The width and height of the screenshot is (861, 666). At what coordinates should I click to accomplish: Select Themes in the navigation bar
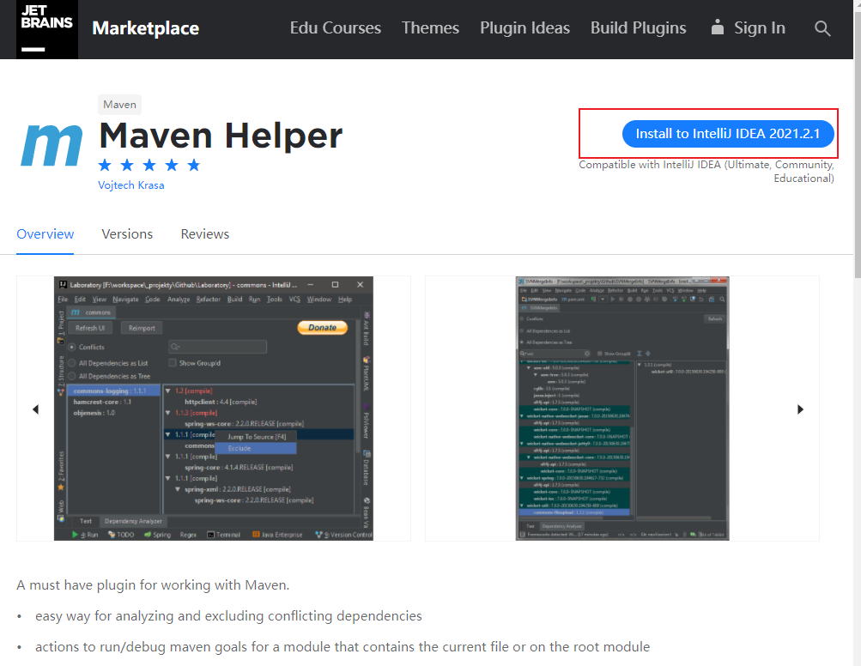[x=429, y=27]
